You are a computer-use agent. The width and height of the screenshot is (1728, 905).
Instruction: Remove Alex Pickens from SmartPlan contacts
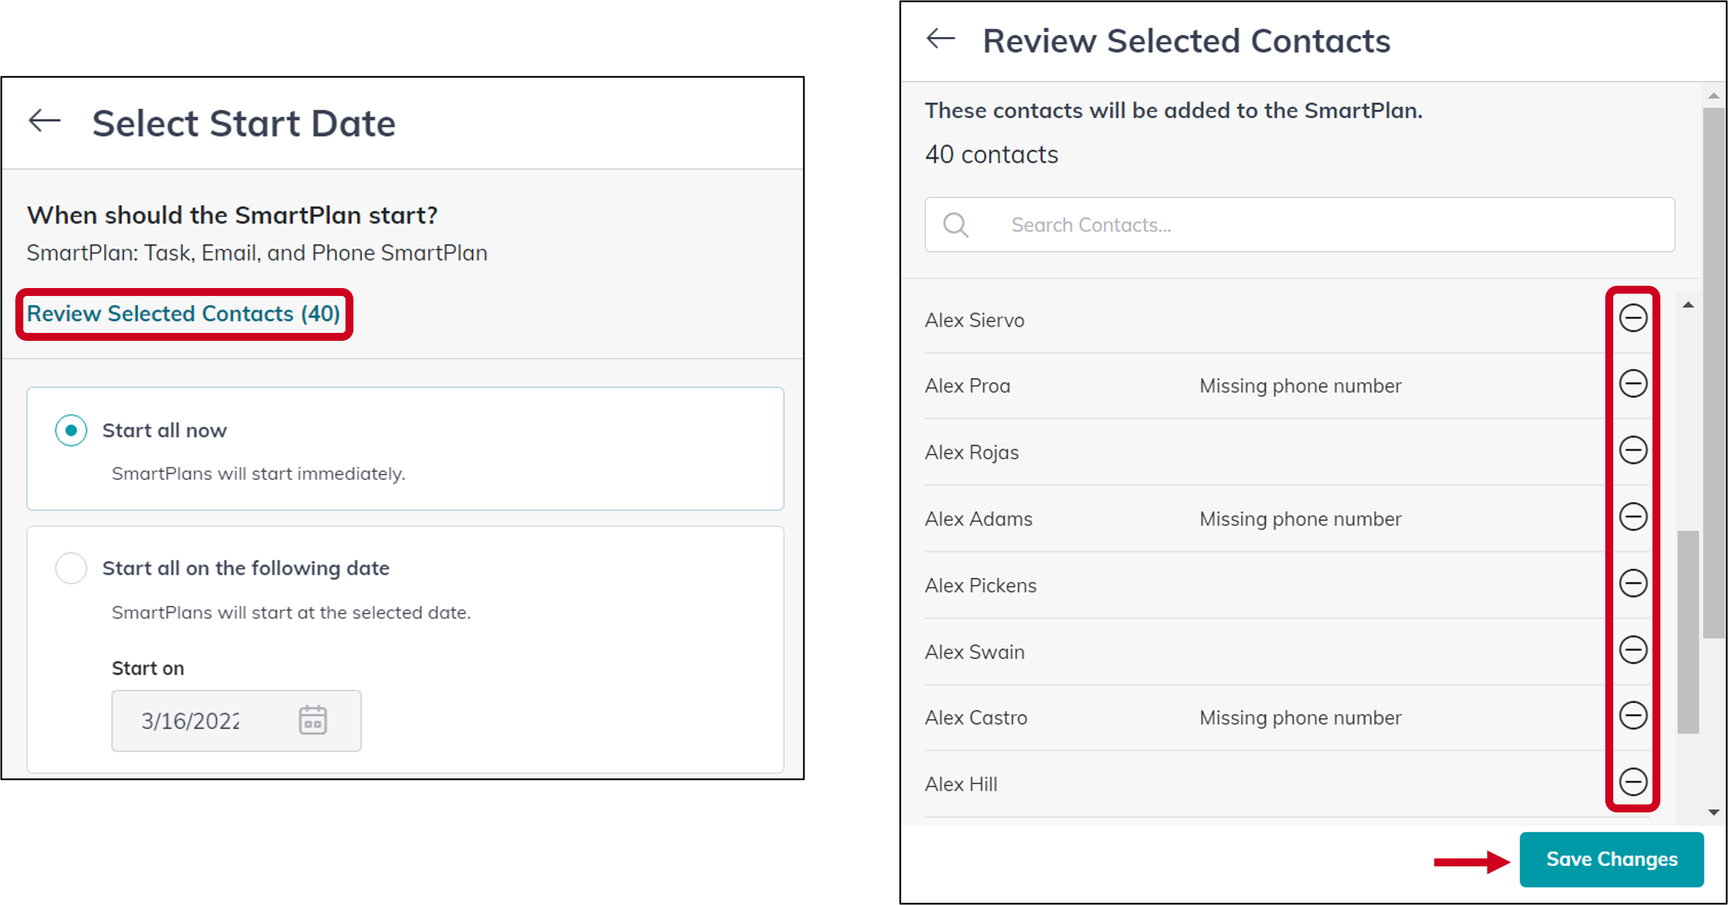pos(1633,583)
